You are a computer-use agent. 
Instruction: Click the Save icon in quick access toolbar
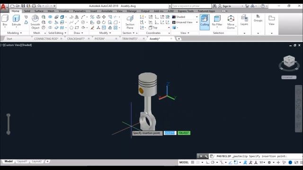pos(23,6)
